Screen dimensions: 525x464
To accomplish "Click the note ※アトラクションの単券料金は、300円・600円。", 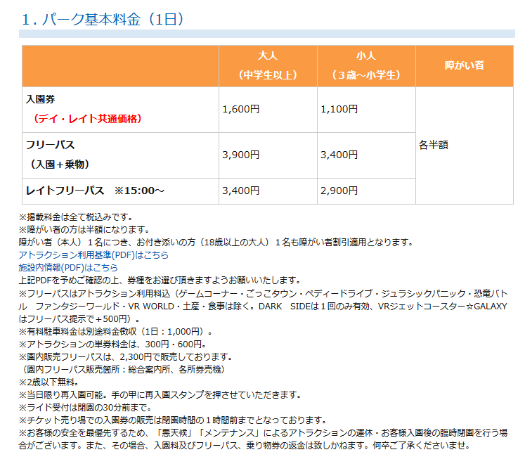I will [x=113, y=344].
